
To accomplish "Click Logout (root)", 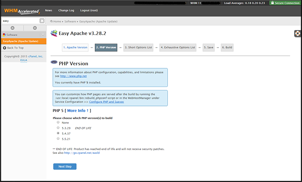I will click(89, 10).
